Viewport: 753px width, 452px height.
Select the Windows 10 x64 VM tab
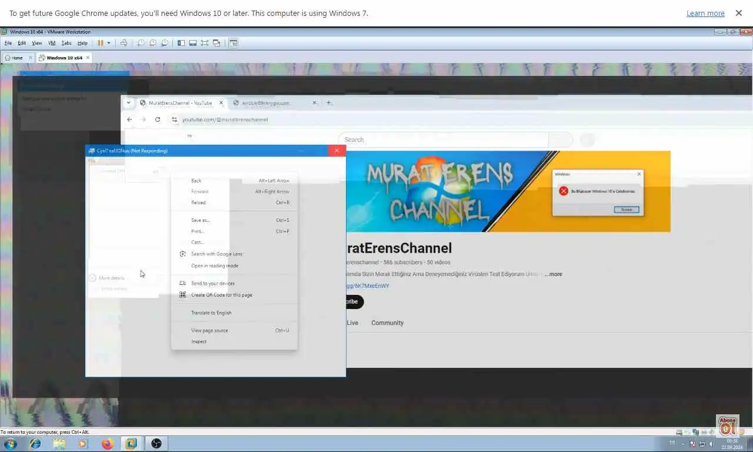tap(64, 58)
